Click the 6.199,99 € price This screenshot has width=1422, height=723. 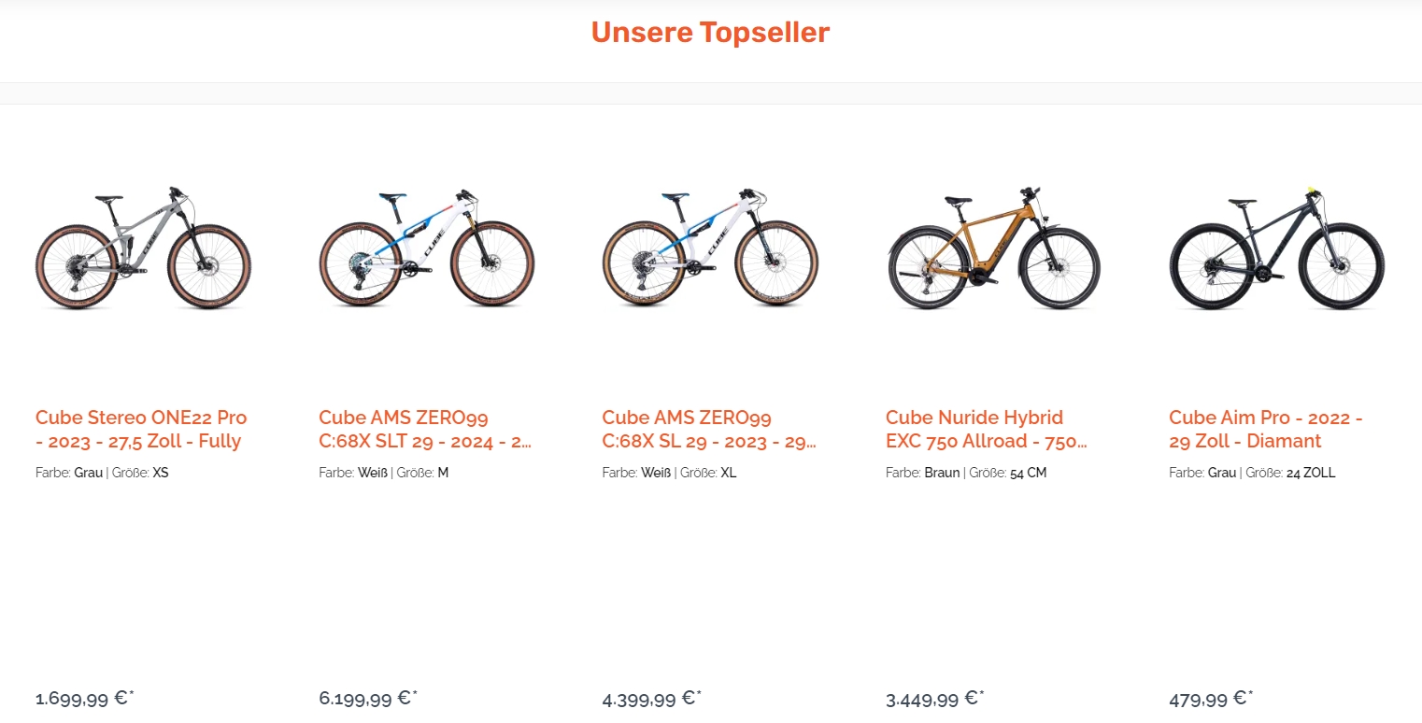coord(368,698)
